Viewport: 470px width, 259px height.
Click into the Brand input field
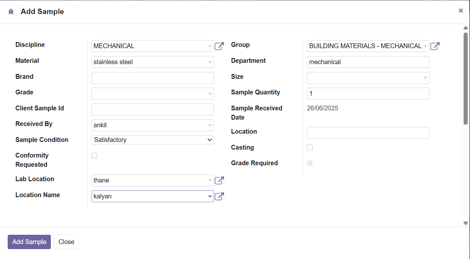[x=153, y=78]
